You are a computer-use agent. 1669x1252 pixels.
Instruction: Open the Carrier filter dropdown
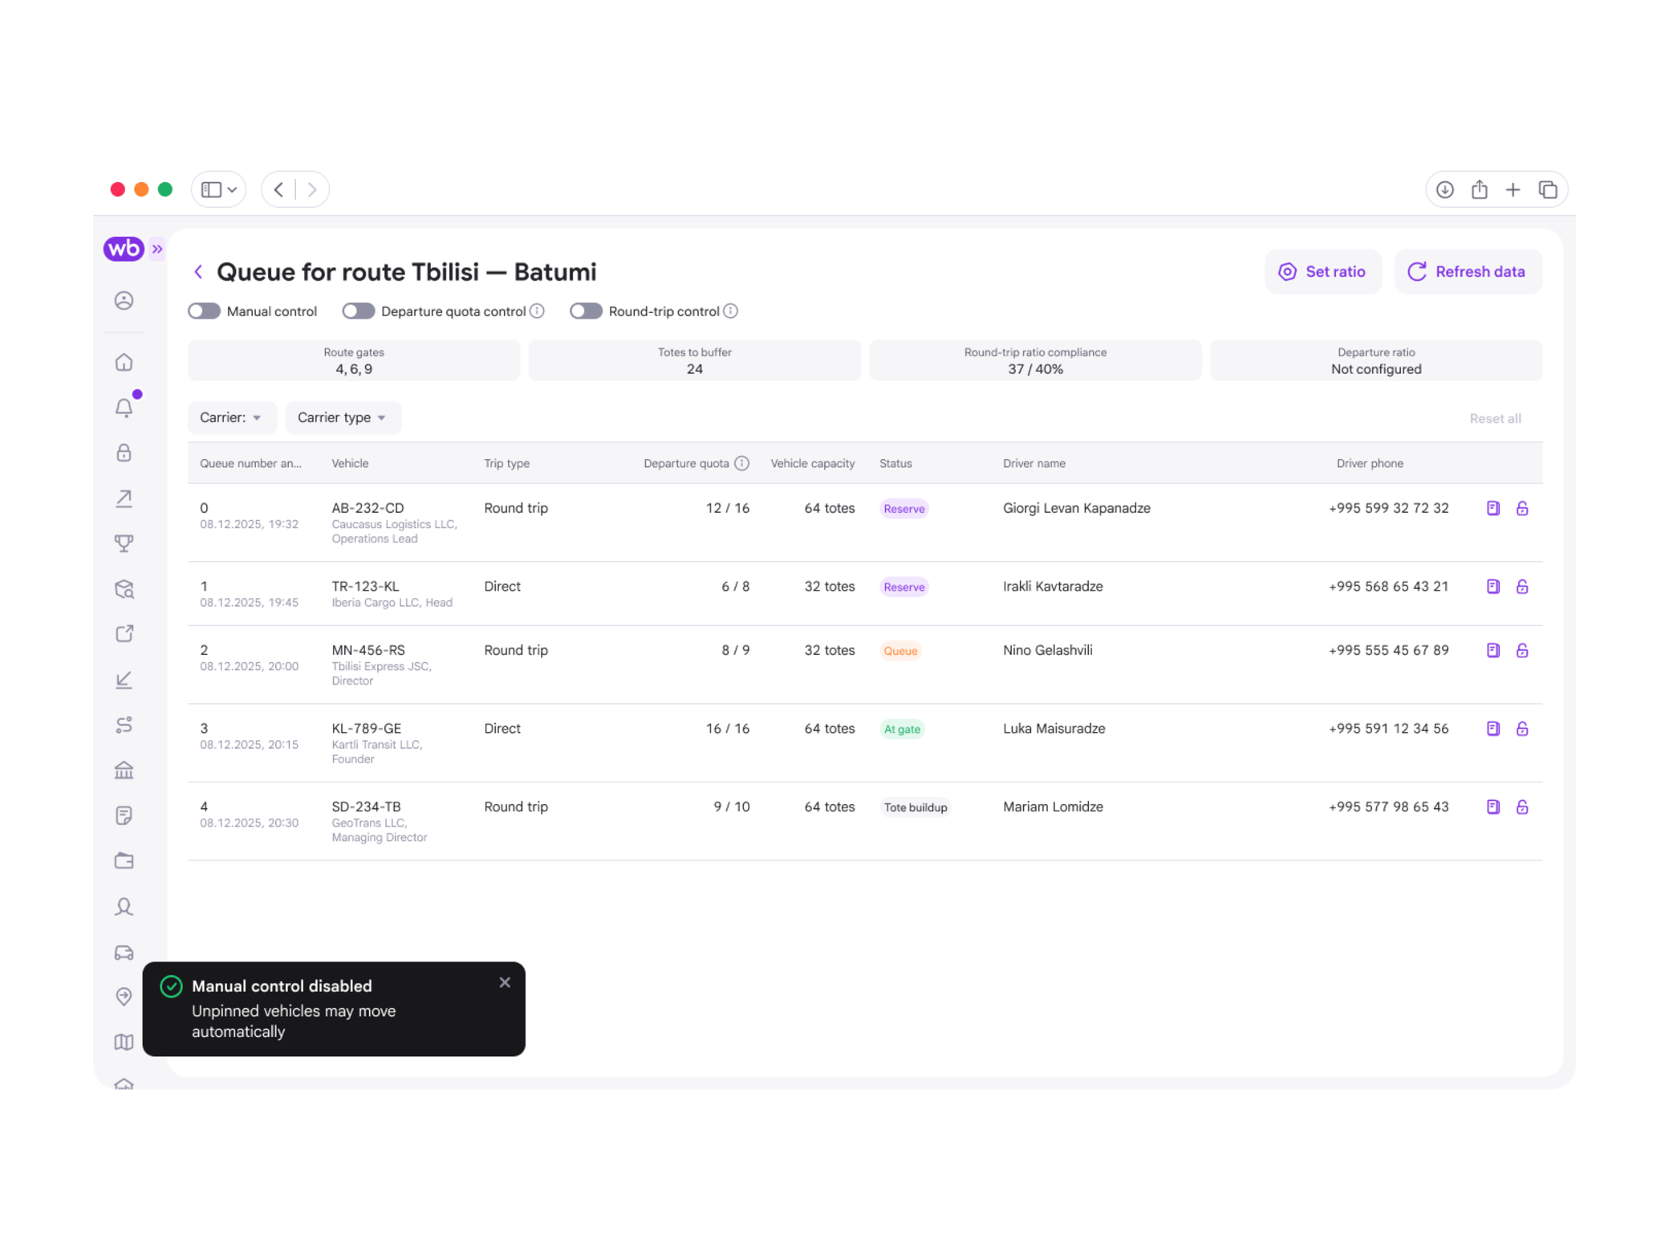click(x=232, y=417)
